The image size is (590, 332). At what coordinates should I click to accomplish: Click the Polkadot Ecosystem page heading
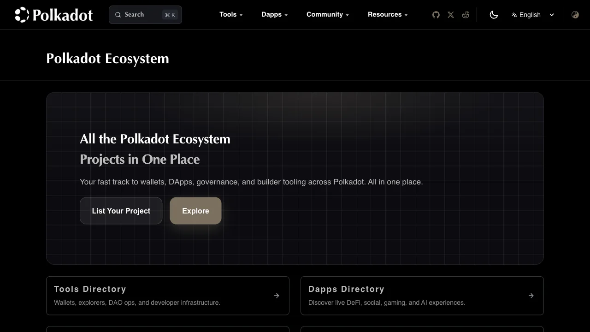click(x=107, y=59)
